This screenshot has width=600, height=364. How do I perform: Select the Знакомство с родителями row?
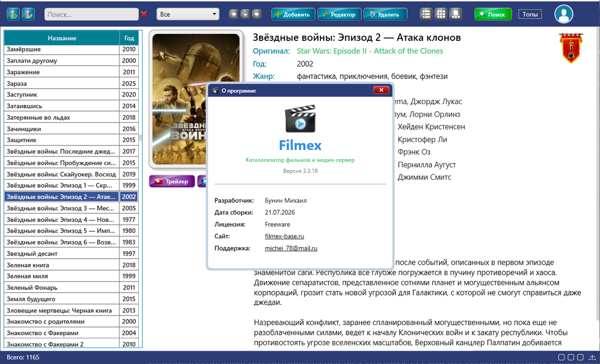point(71,321)
